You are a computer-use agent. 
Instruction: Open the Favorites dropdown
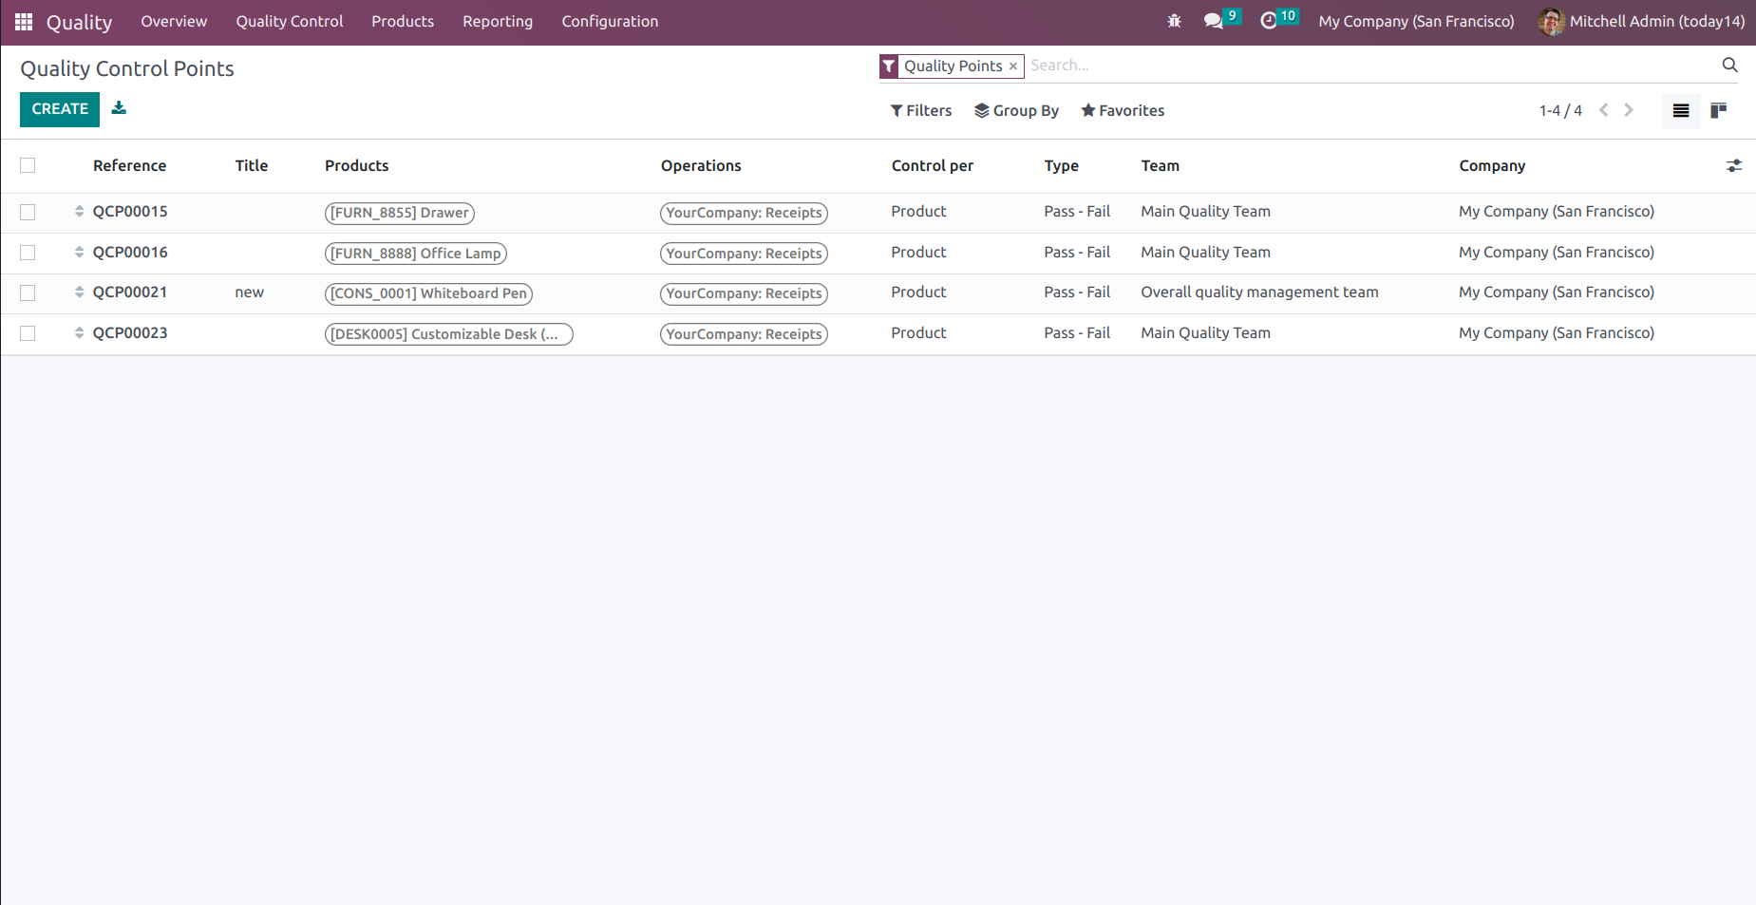pyautogui.click(x=1123, y=110)
